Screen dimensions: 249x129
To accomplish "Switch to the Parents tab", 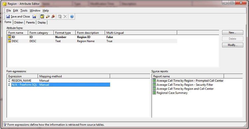I will point(30,22).
